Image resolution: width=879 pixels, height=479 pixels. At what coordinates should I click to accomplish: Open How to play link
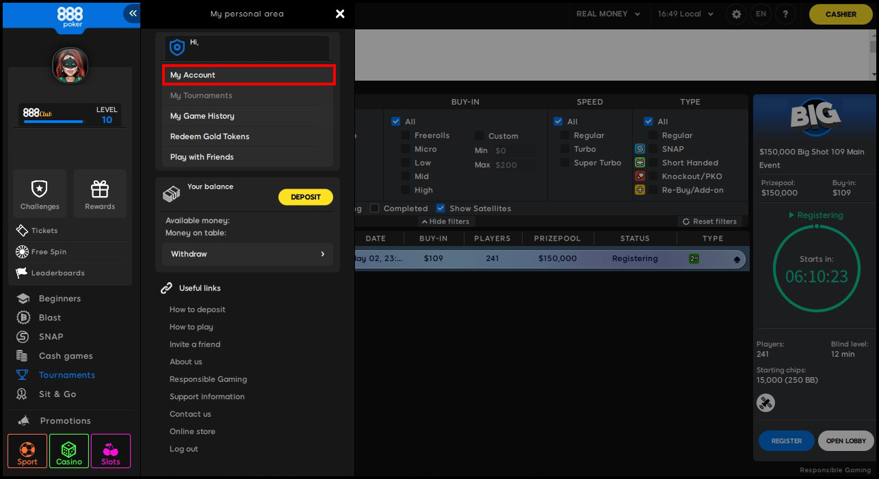191,327
